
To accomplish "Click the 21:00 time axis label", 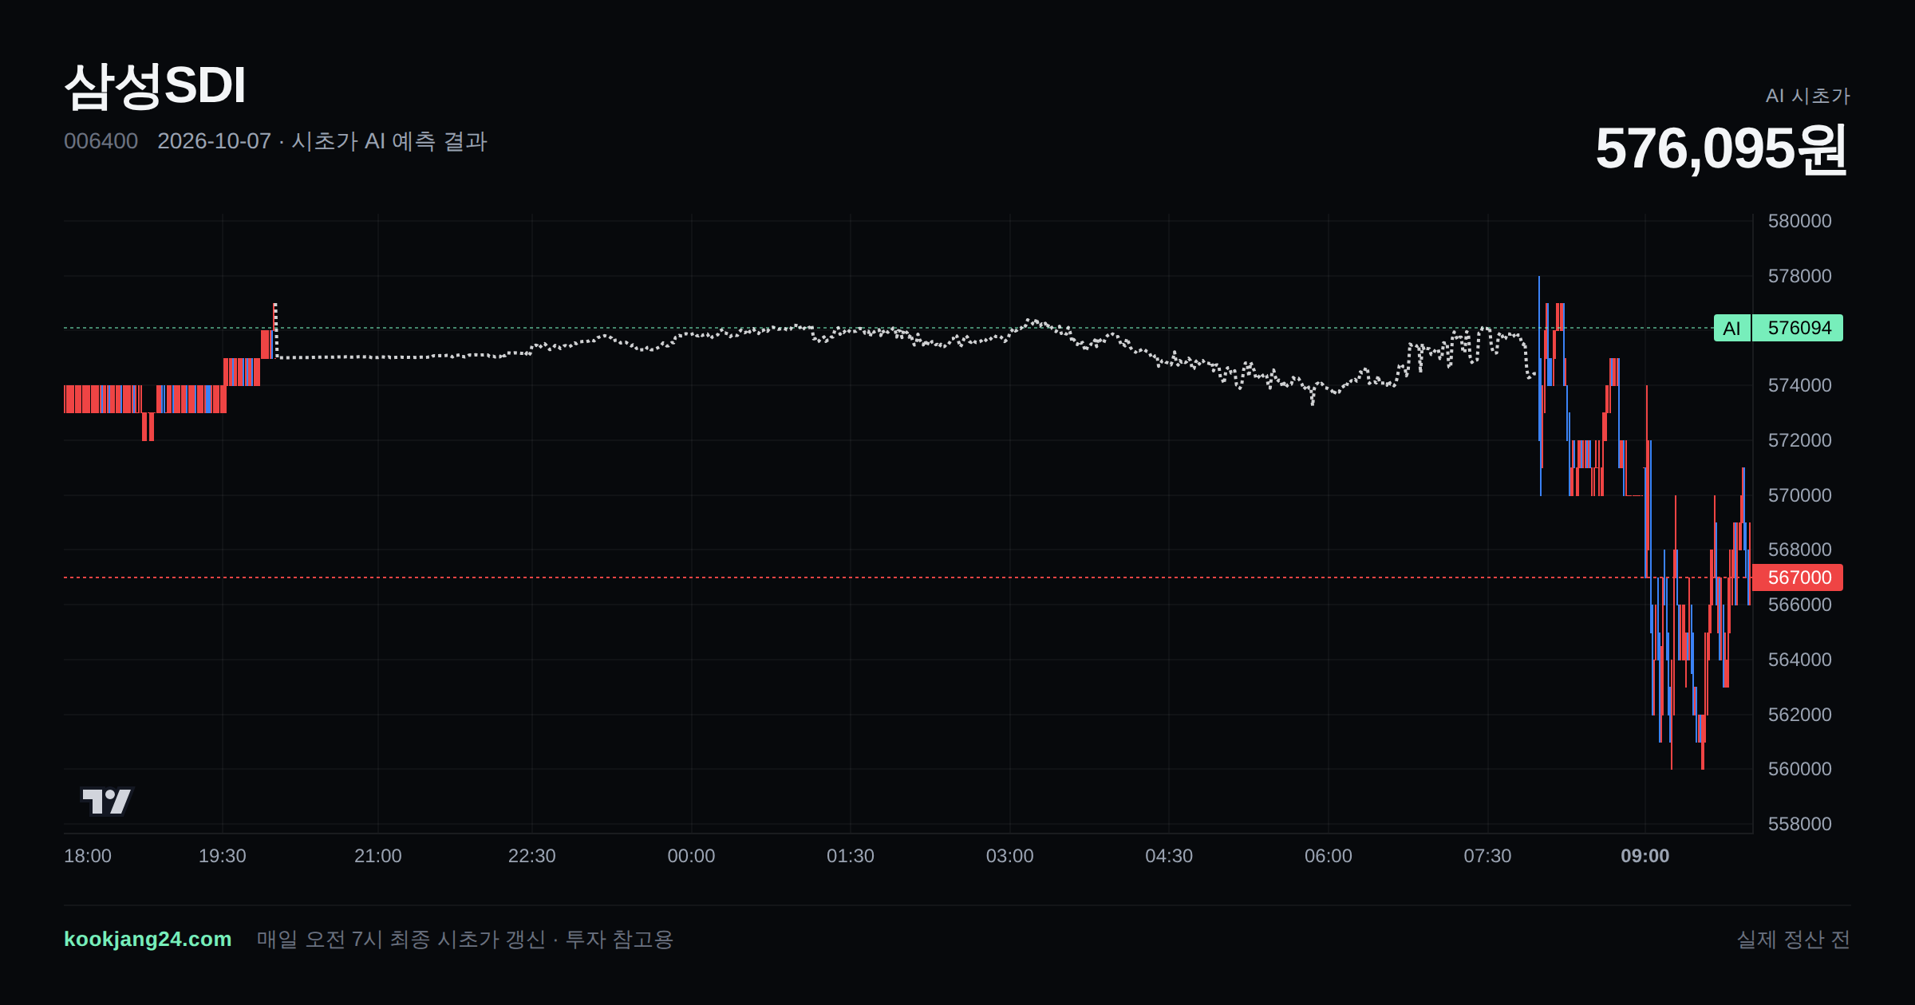I will (377, 856).
